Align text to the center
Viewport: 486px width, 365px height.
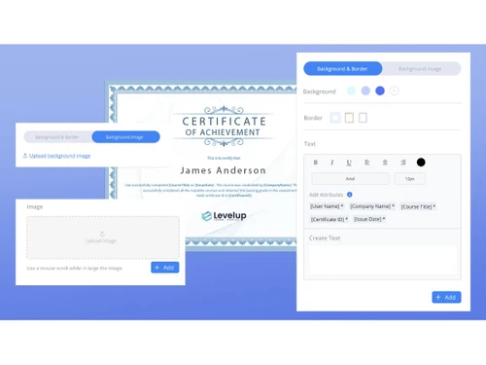coord(385,163)
